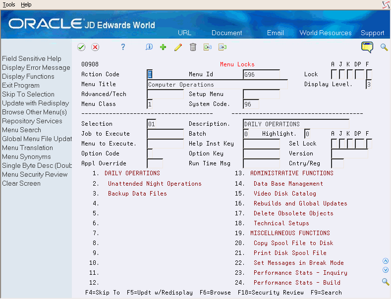Click the Appl Override field

coord(155,163)
